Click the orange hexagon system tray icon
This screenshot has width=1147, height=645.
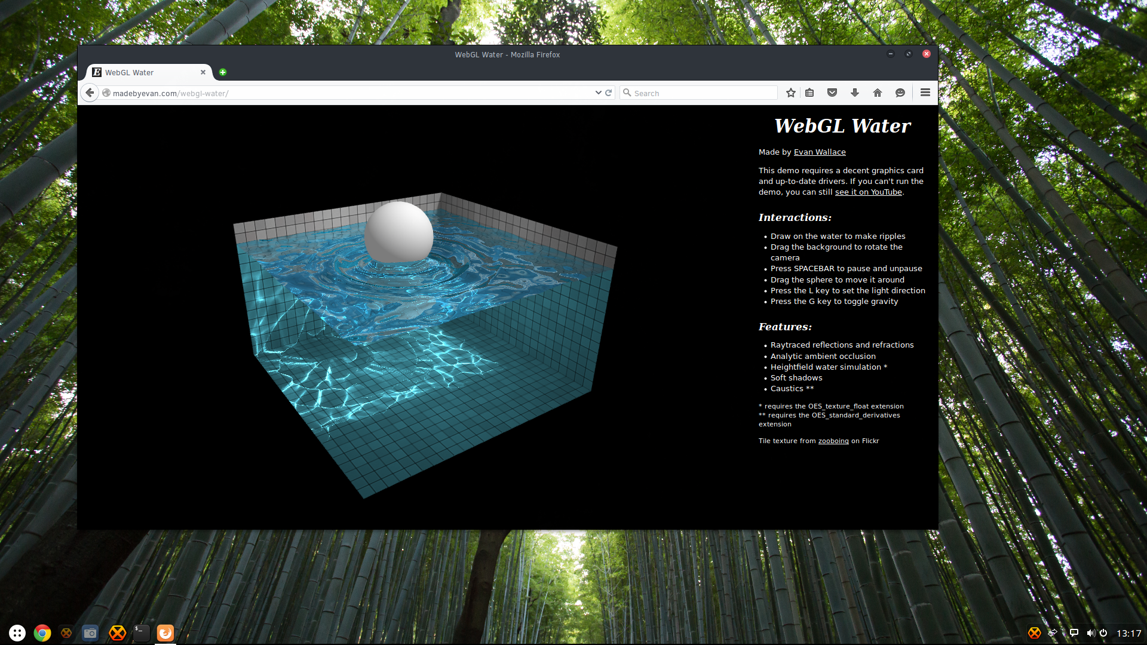(1035, 633)
